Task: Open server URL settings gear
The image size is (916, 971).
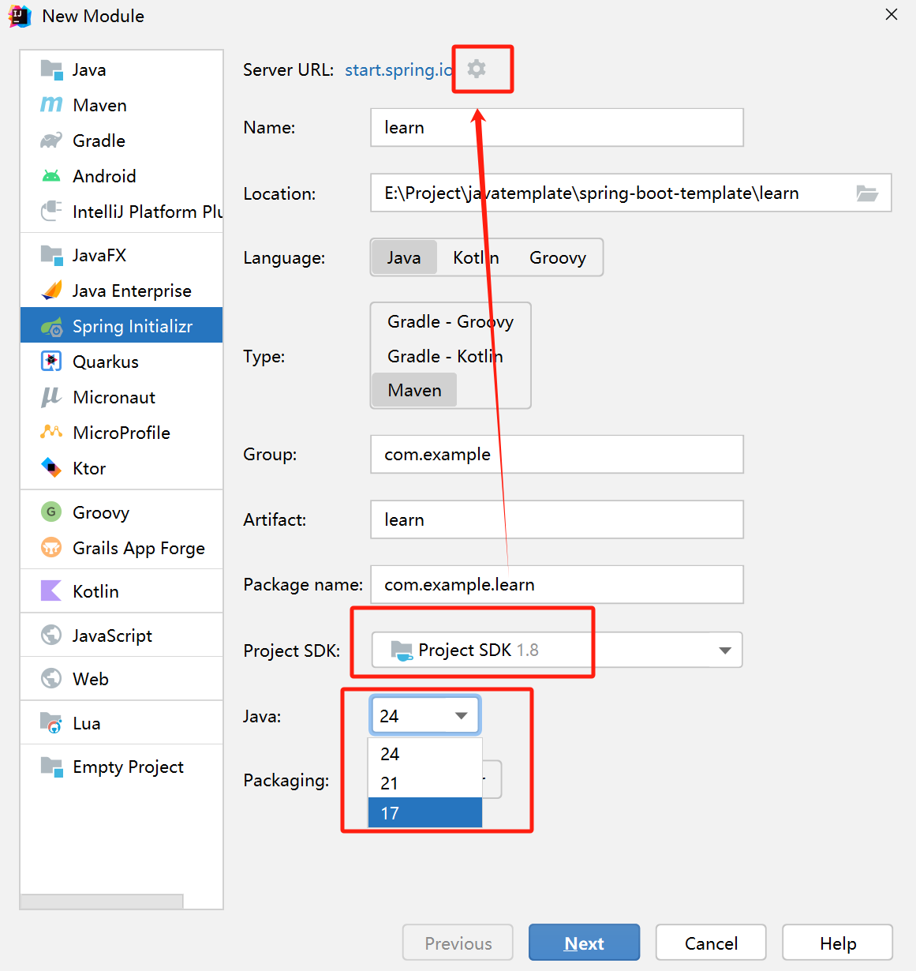Action: [x=477, y=69]
